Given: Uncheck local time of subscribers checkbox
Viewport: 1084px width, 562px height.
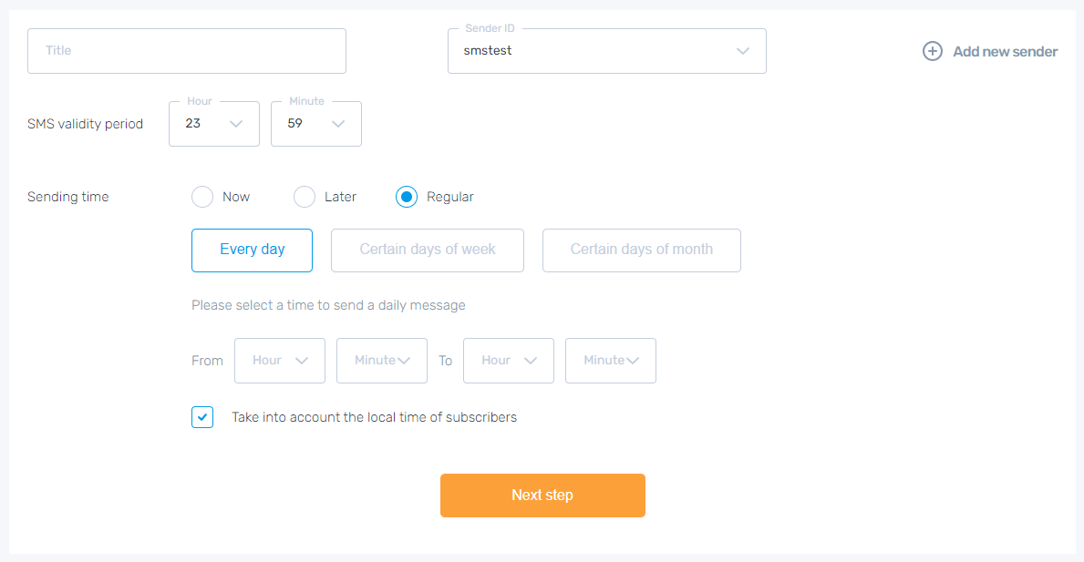Looking at the screenshot, I should [x=202, y=417].
